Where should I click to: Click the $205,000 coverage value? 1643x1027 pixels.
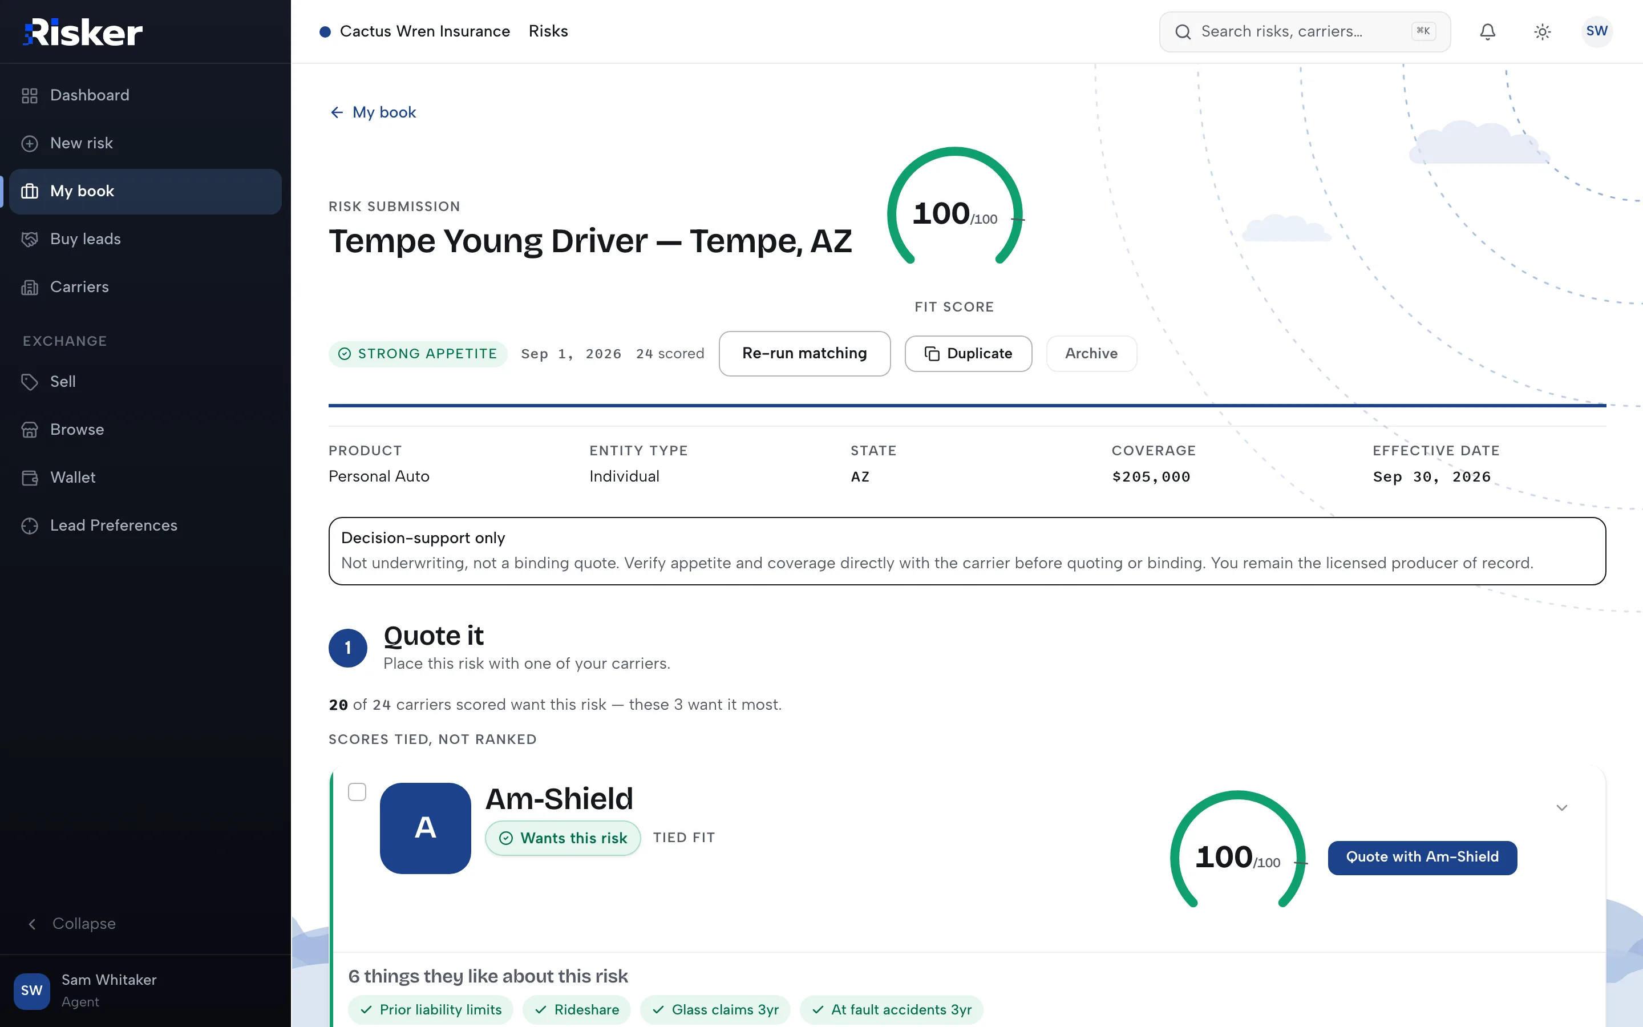click(x=1151, y=477)
